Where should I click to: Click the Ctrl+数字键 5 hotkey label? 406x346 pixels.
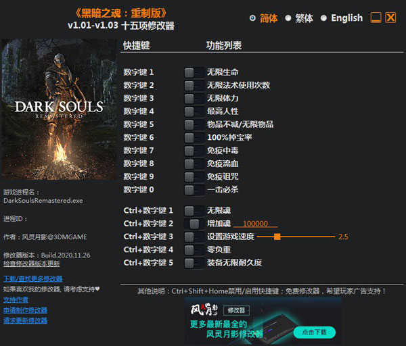(x=148, y=263)
